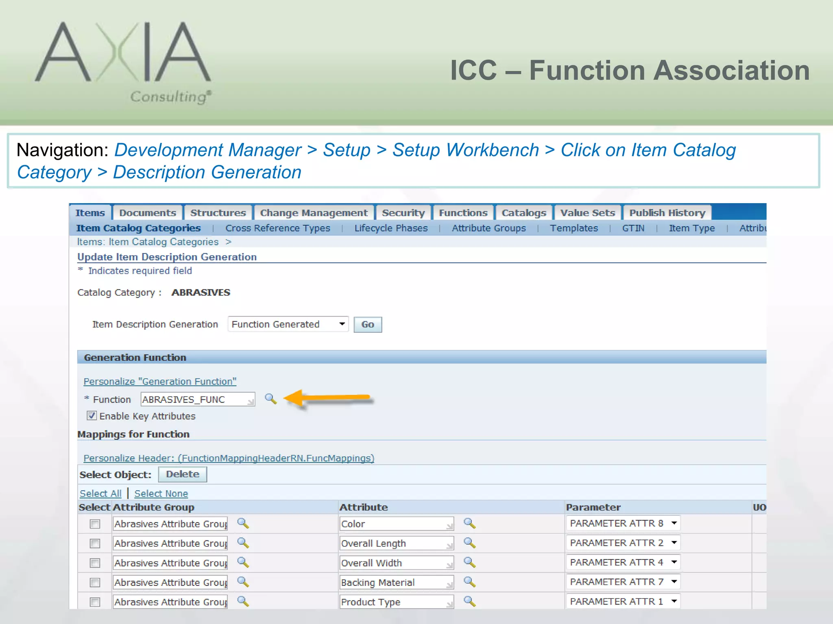Search Attribute Group in Color row
The image size is (833, 624).
[243, 523]
